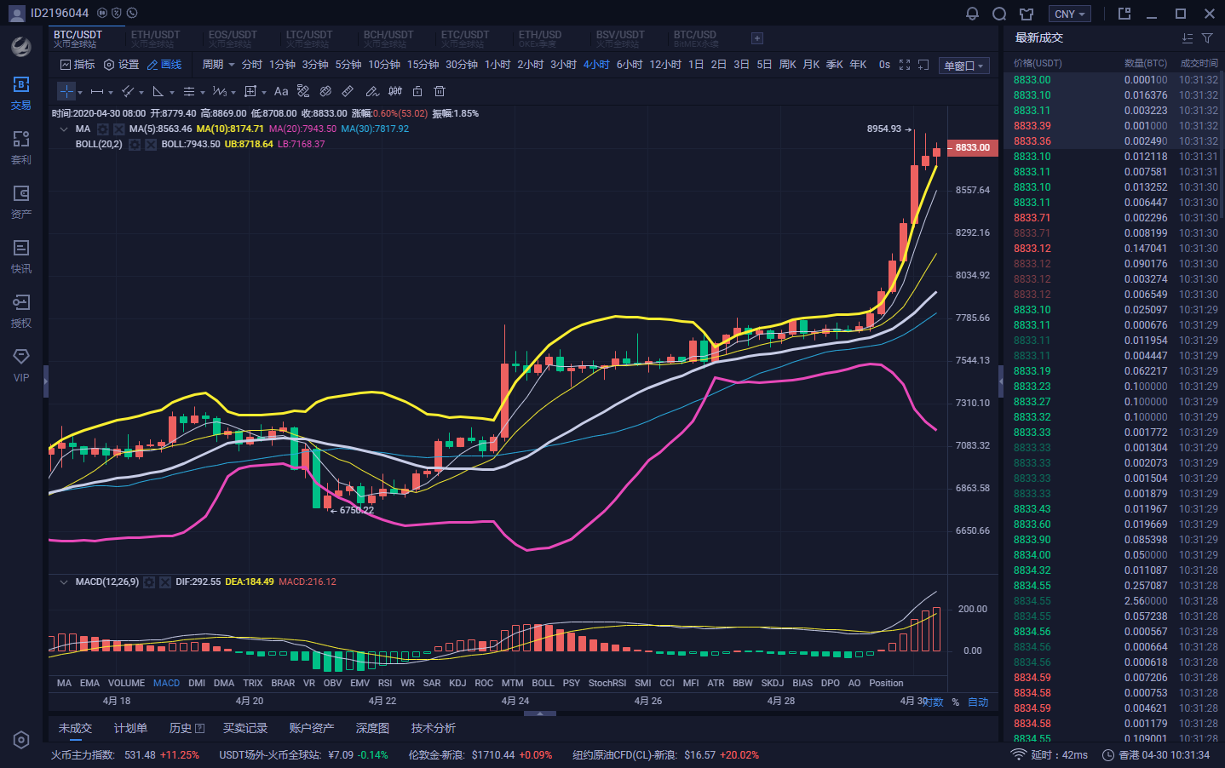The width and height of the screenshot is (1225, 768).
Task: Remove the BOLL indicator with X
Action: point(151,145)
